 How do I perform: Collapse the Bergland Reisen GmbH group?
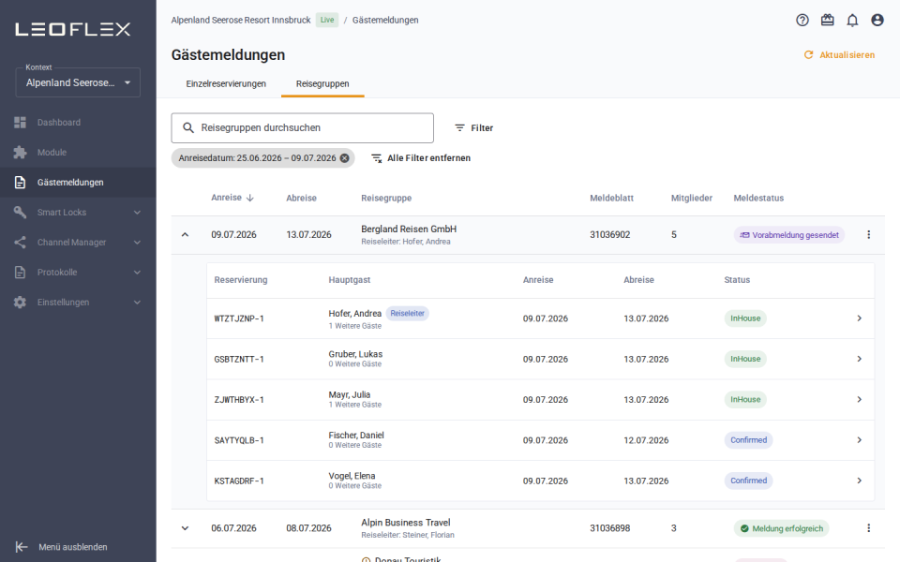(x=185, y=234)
